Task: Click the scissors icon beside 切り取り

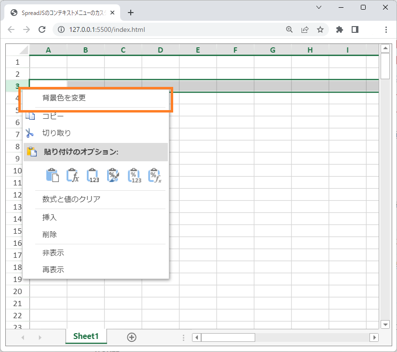Action: [29, 133]
